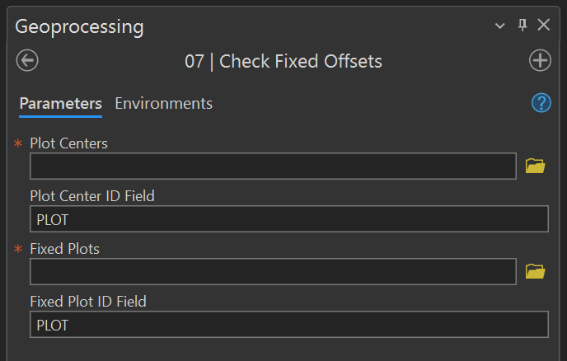
Task: Click the Fixed Plots input box
Action: point(273,271)
